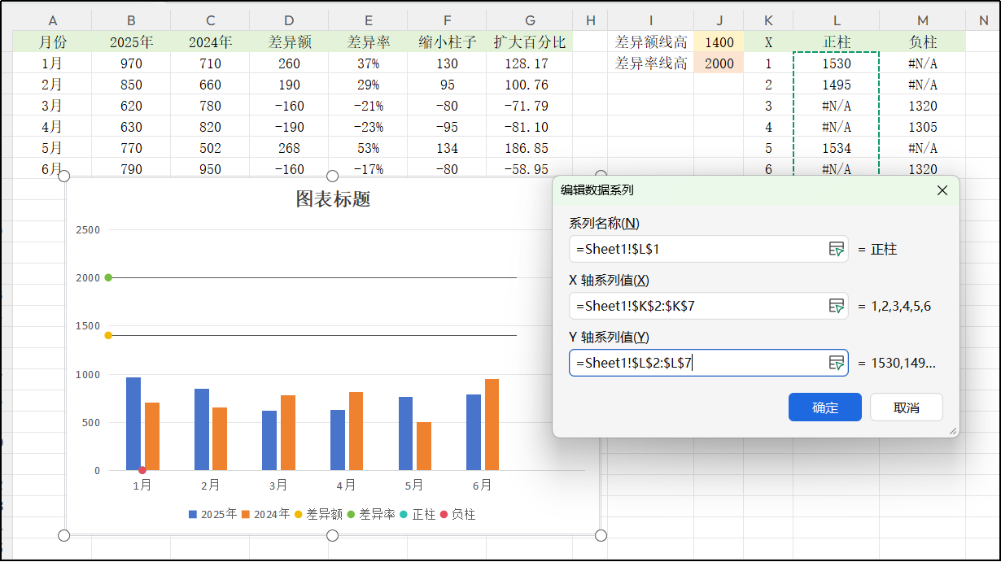Click cell value 1530 in 正柱 column
The width and height of the screenshot is (1001, 562).
837,63
